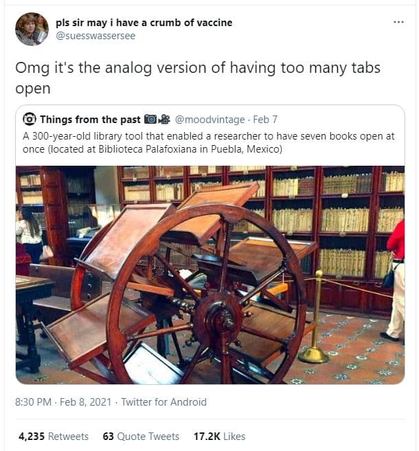419x451 pixels.
Task: Click the Feb 7 quoted tweet date
Action: pyautogui.click(x=265, y=120)
